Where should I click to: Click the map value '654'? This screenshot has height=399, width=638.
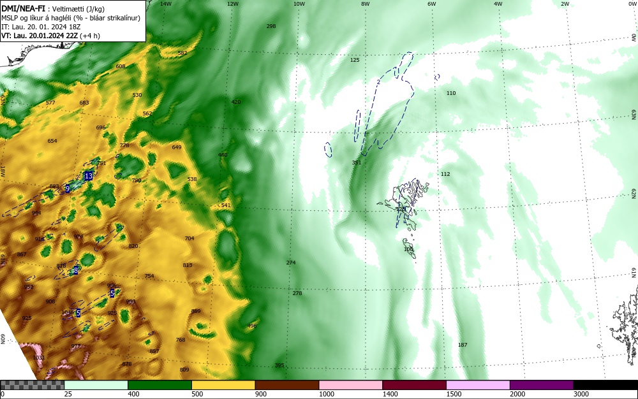[52, 141]
